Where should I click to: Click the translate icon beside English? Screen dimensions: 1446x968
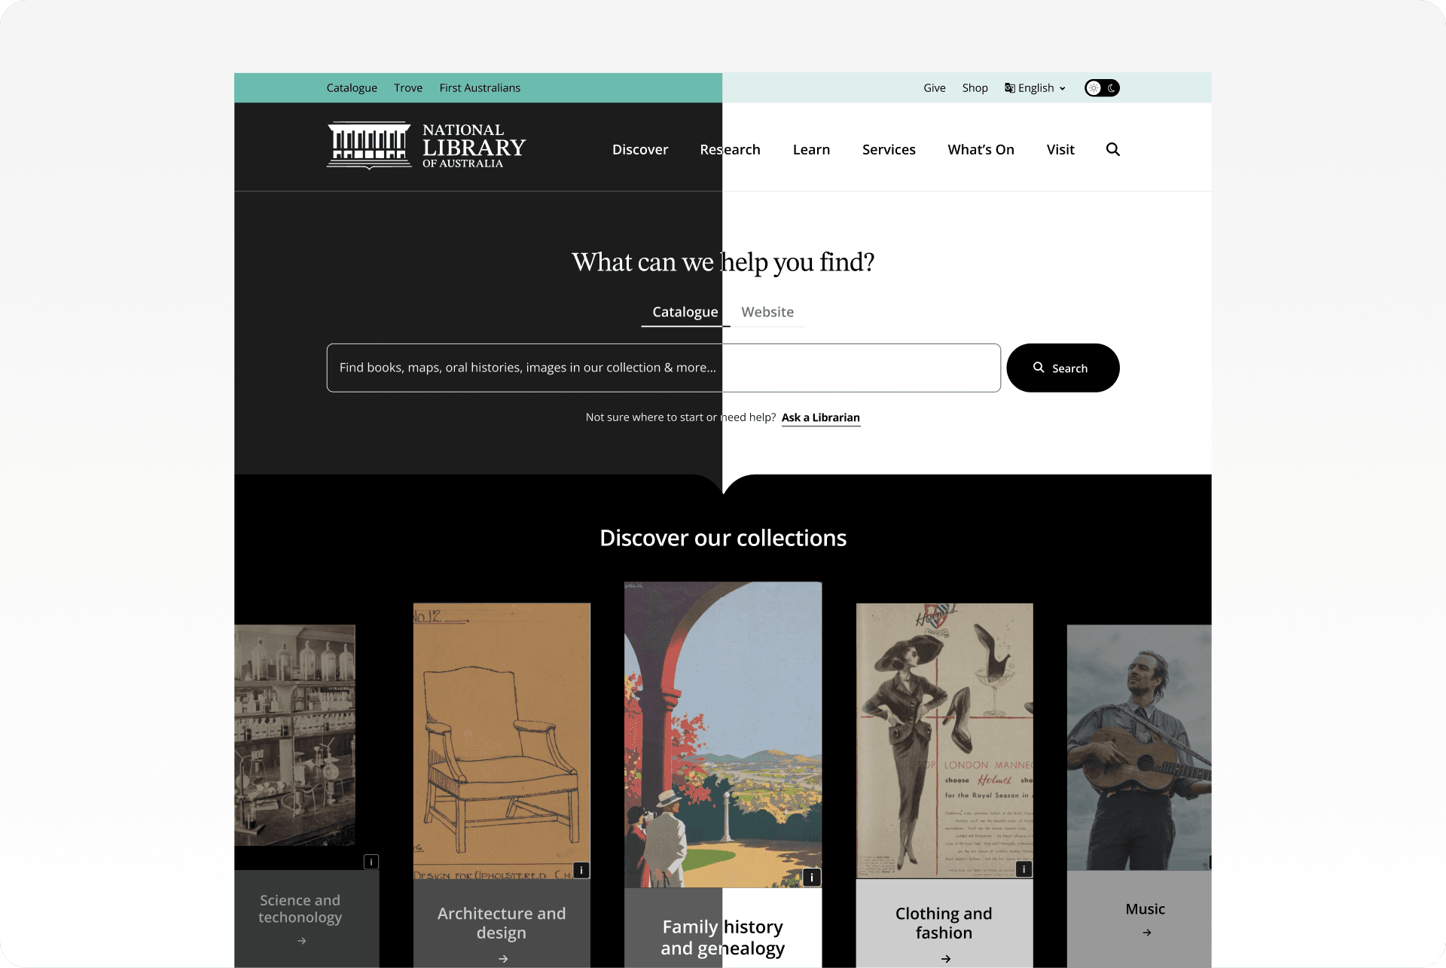[1009, 88]
